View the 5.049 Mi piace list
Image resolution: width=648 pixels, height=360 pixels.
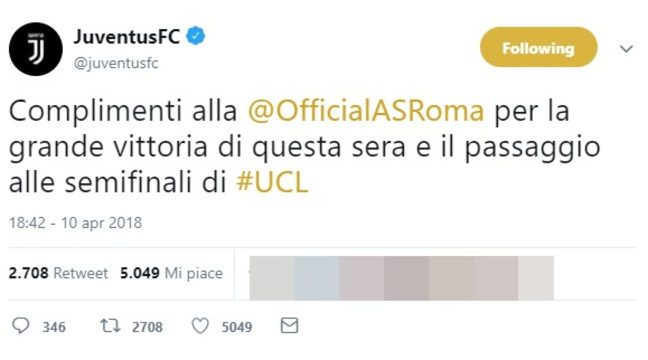pos(171,273)
